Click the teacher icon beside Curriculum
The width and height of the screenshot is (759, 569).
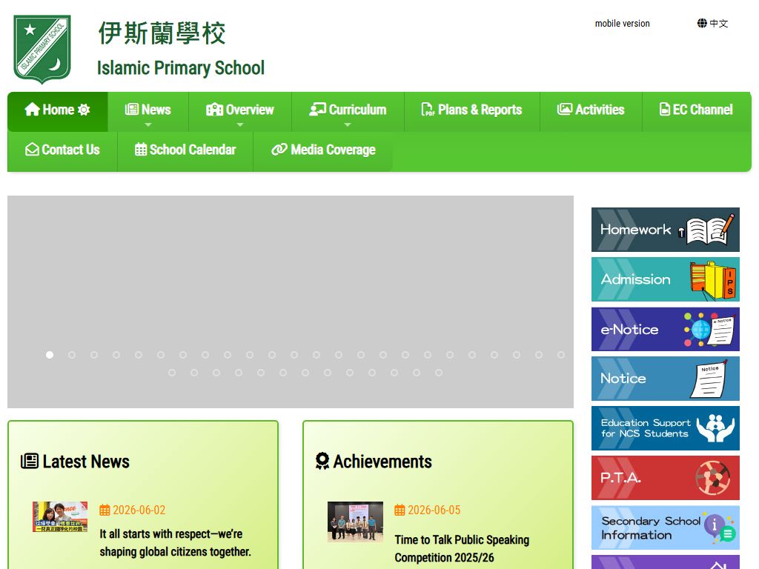point(317,110)
